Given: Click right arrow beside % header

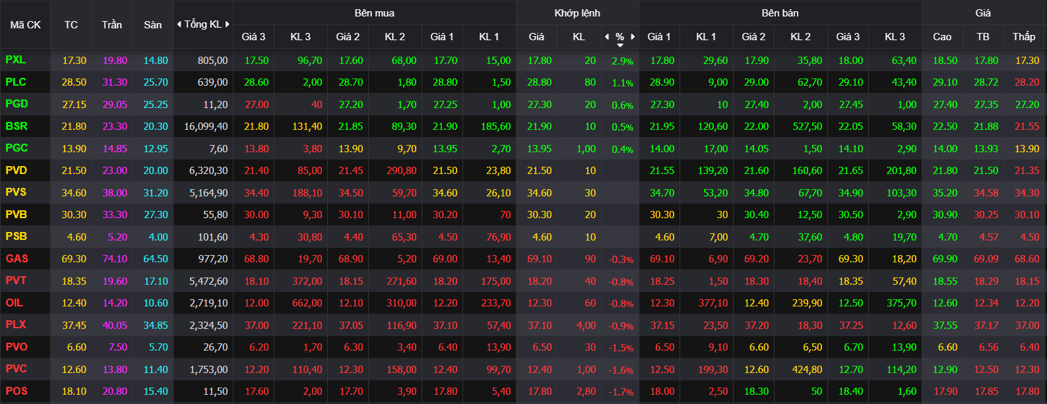Looking at the screenshot, I should tap(633, 37).
